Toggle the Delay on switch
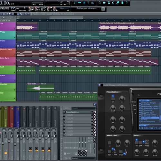 point(137,143)
